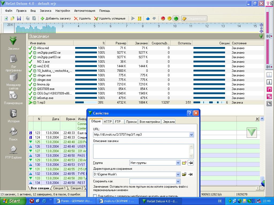Click Добавить закачку button
This screenshot has width=274, height=205.
[x=56, y=18]
